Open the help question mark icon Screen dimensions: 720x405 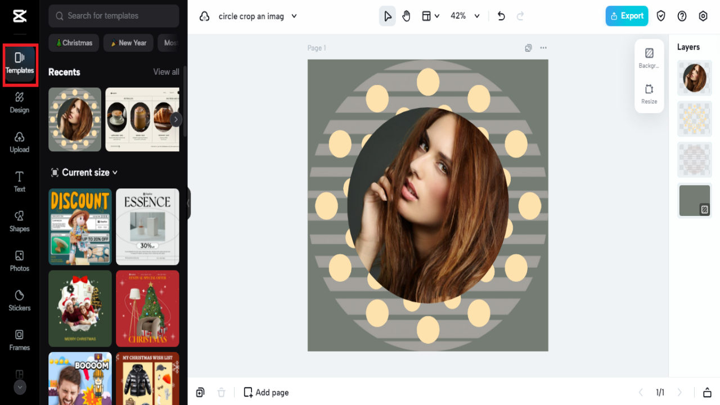point(682,16)
